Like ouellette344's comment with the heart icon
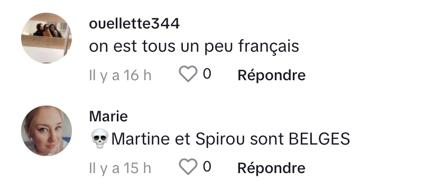Screen dimensions: 426x191 [x=188, y=74]
